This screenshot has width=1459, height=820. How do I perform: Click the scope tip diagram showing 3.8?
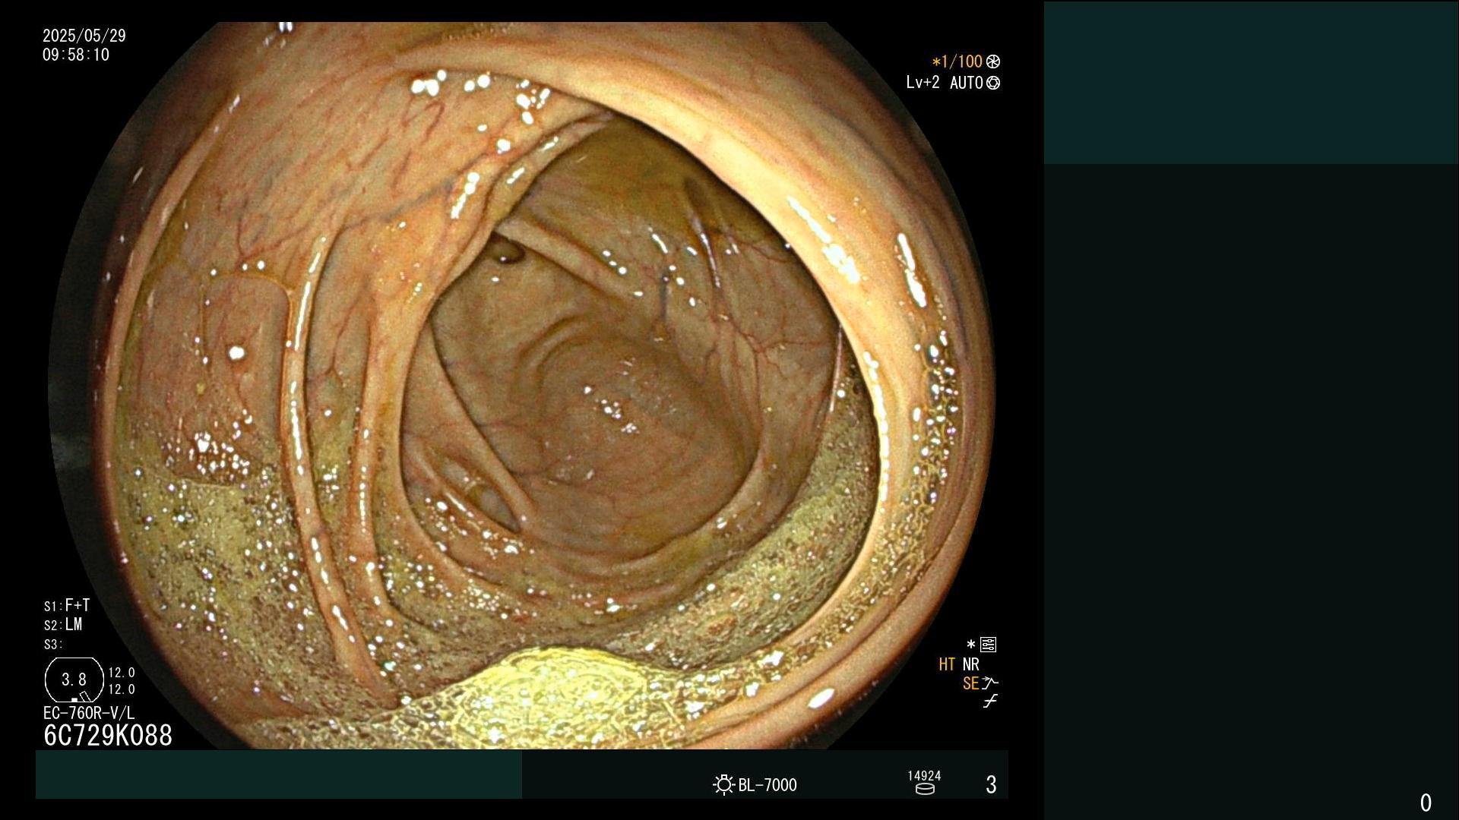[74, 680]
